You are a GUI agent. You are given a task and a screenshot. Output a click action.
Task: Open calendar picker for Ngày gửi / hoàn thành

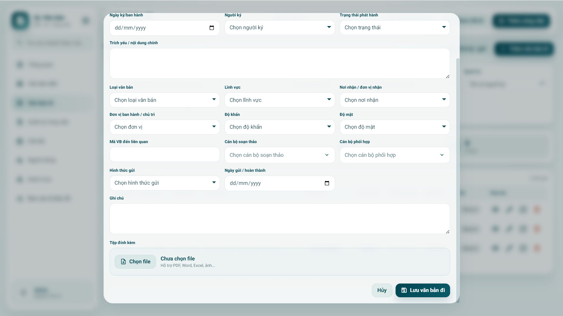click(x=327, y=183)
